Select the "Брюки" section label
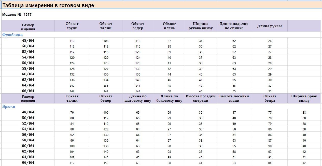Viewport: 322px width, 166px height. tap(9, 107)
